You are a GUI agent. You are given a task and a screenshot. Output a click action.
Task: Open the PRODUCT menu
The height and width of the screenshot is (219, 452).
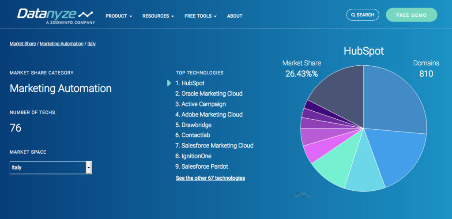(x=119, y=16)
